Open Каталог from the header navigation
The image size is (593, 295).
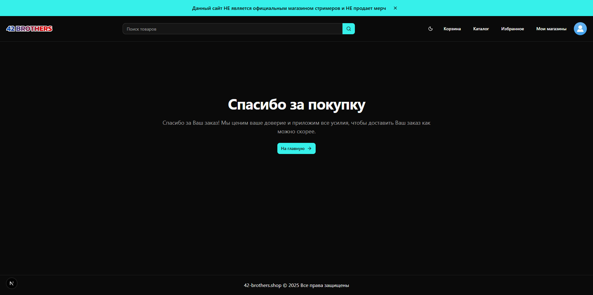pyautogui.click(x=481, y=29)
